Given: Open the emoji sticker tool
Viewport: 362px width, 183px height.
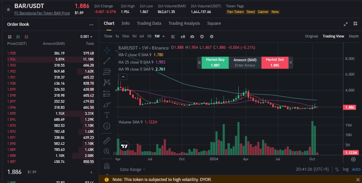Looking at the screenshot, I should pos(107,126).
